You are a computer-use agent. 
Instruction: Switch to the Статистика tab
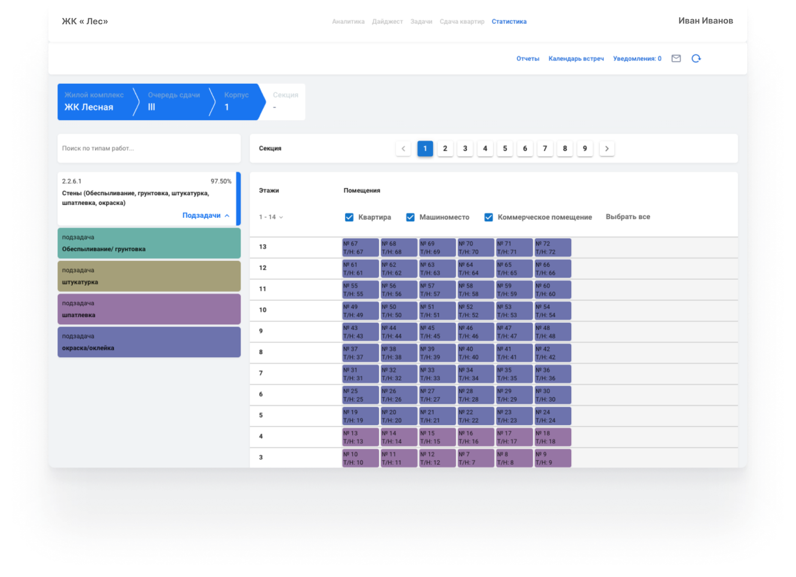pos(509,22)
